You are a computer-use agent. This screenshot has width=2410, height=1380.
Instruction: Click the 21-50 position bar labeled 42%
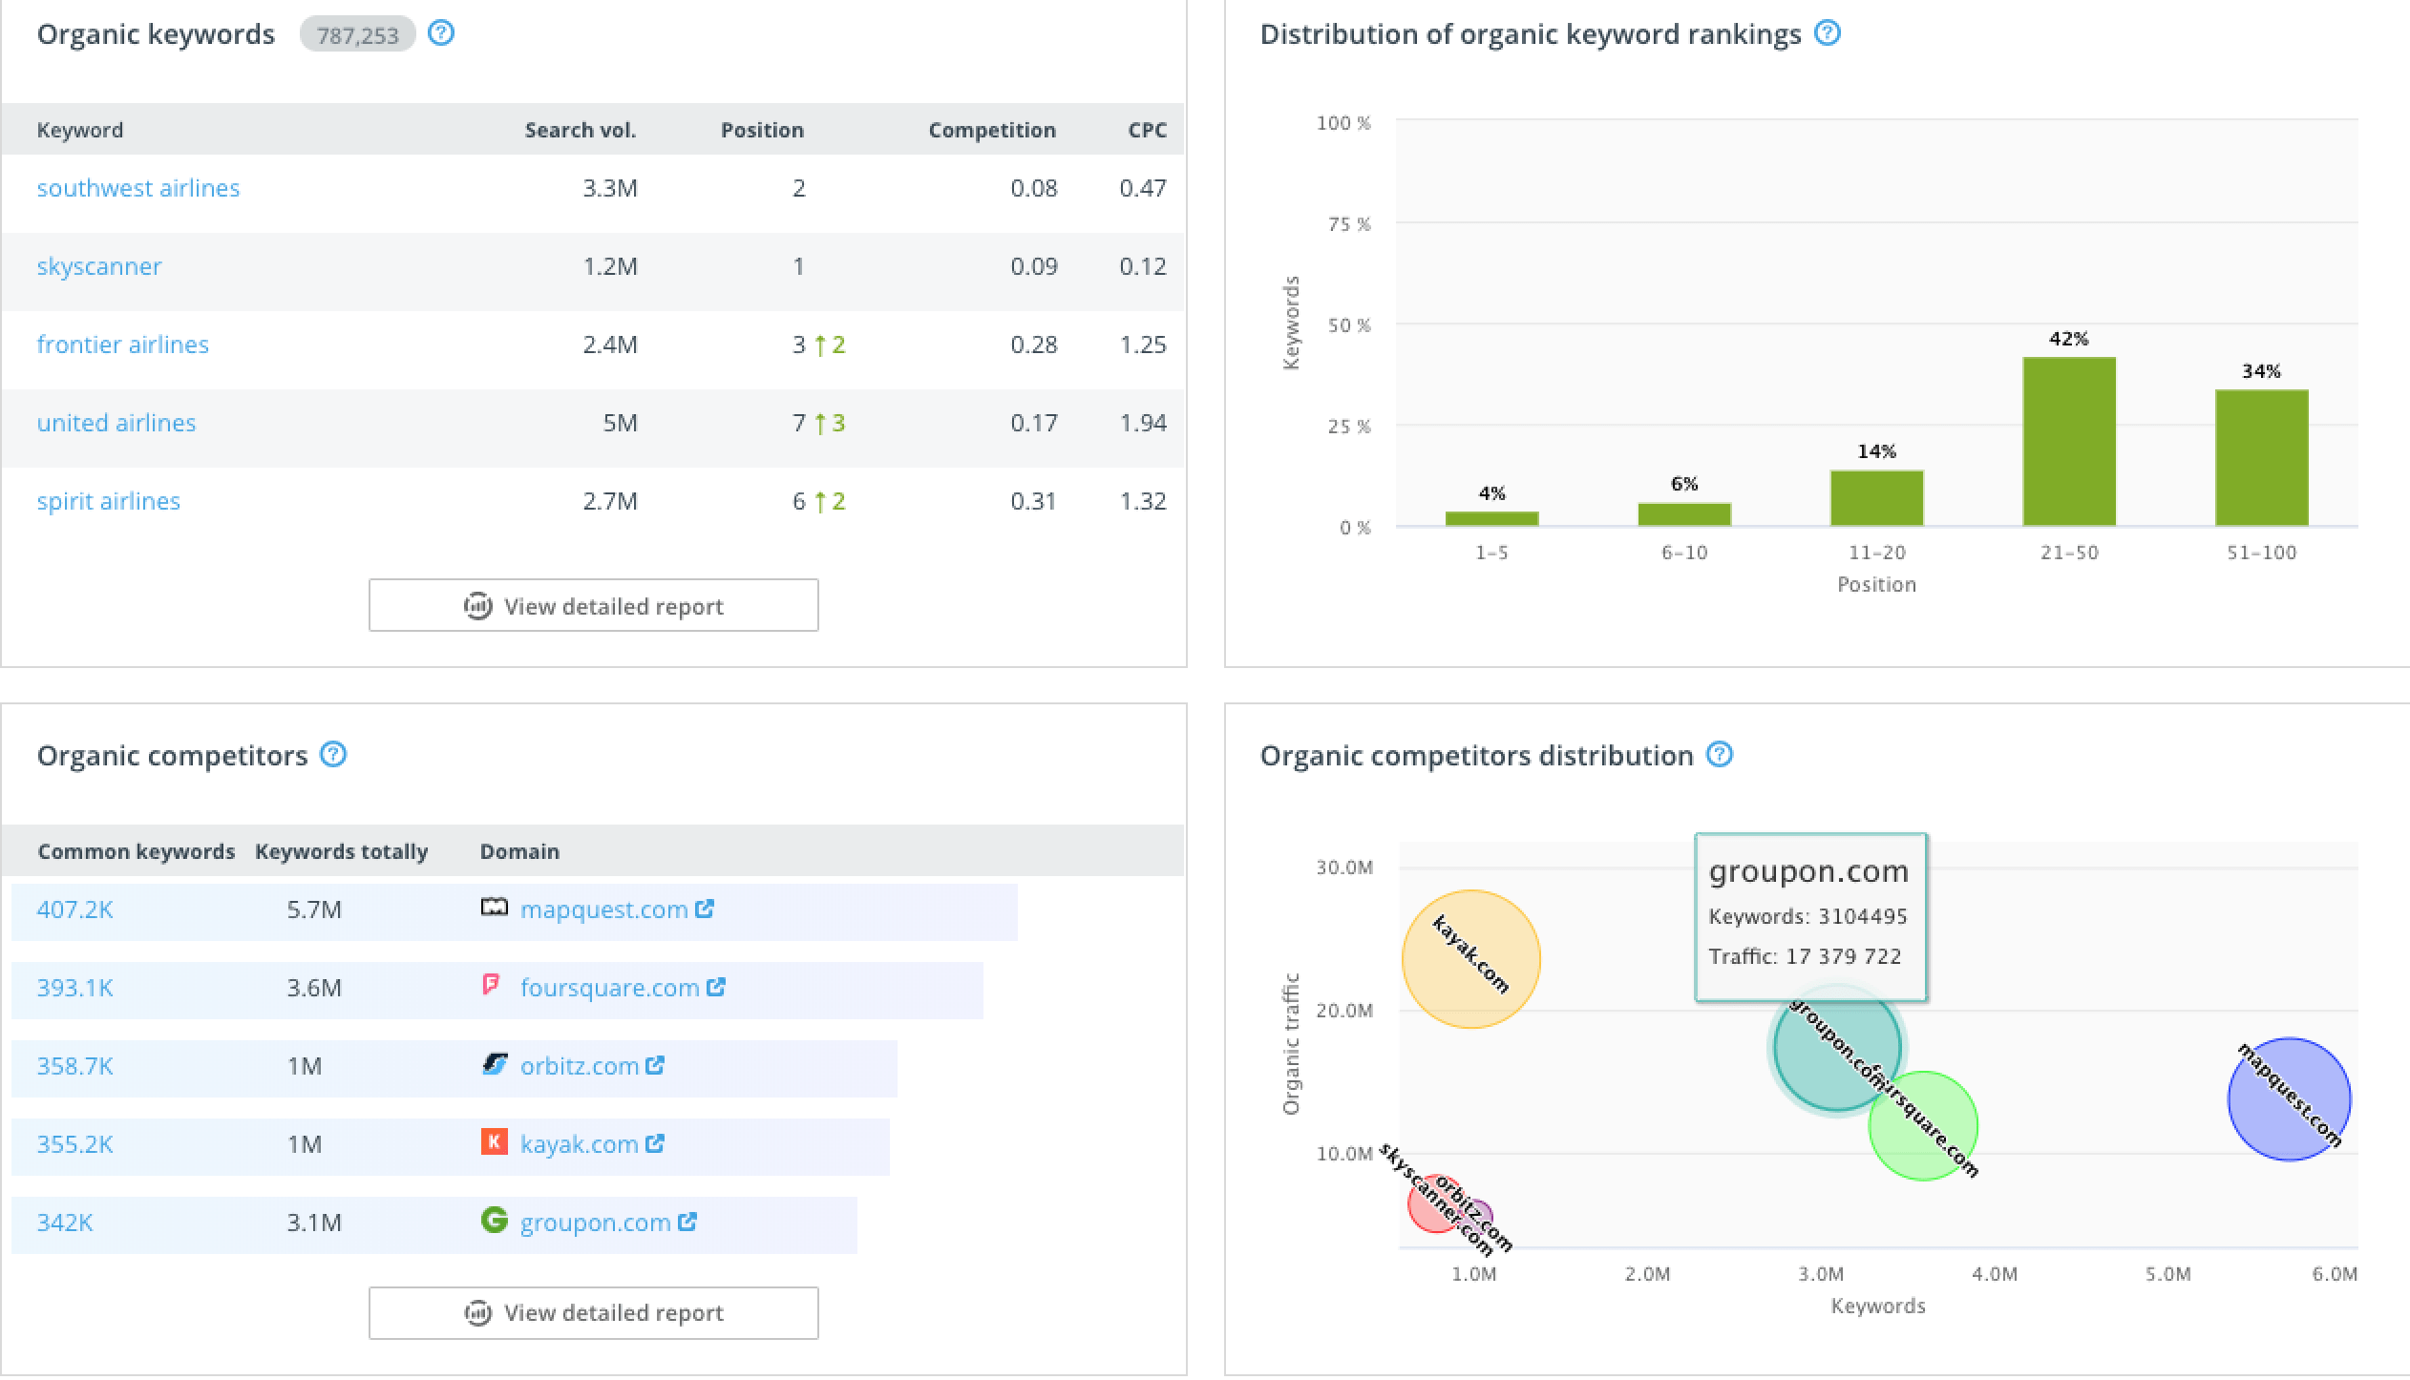pos(2069,441)
